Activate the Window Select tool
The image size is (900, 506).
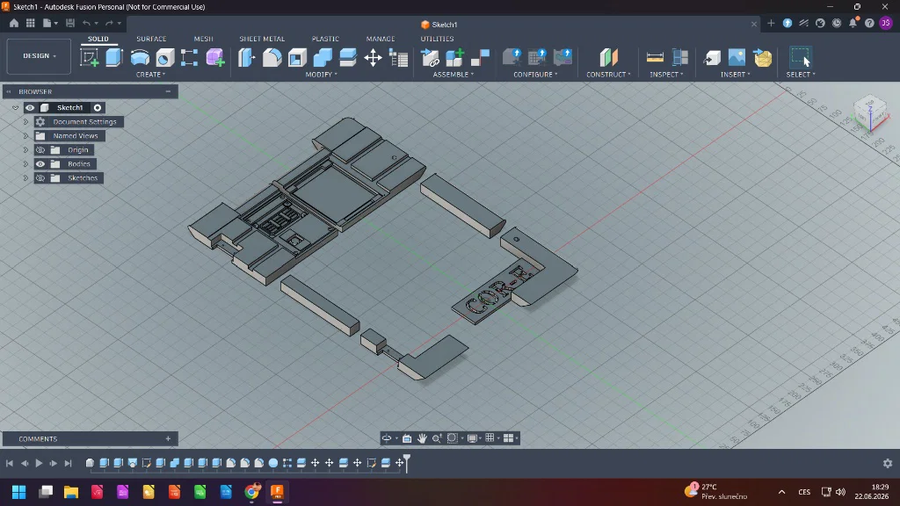pyautogui.click(x=801, y=57)
